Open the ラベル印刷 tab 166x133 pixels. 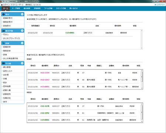48,8
